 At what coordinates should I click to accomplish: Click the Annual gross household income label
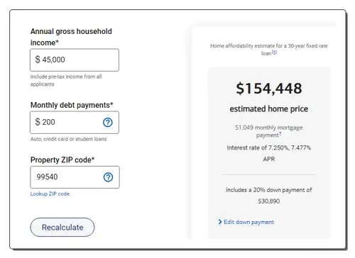[71, 37]
